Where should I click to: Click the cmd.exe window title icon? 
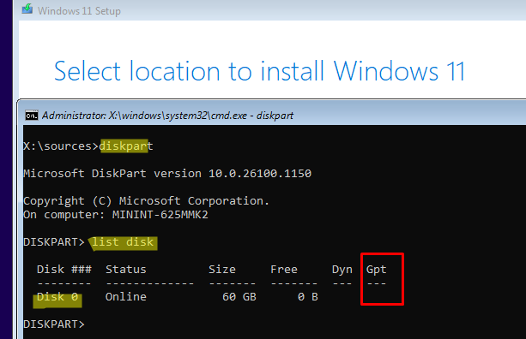point(32,116)
